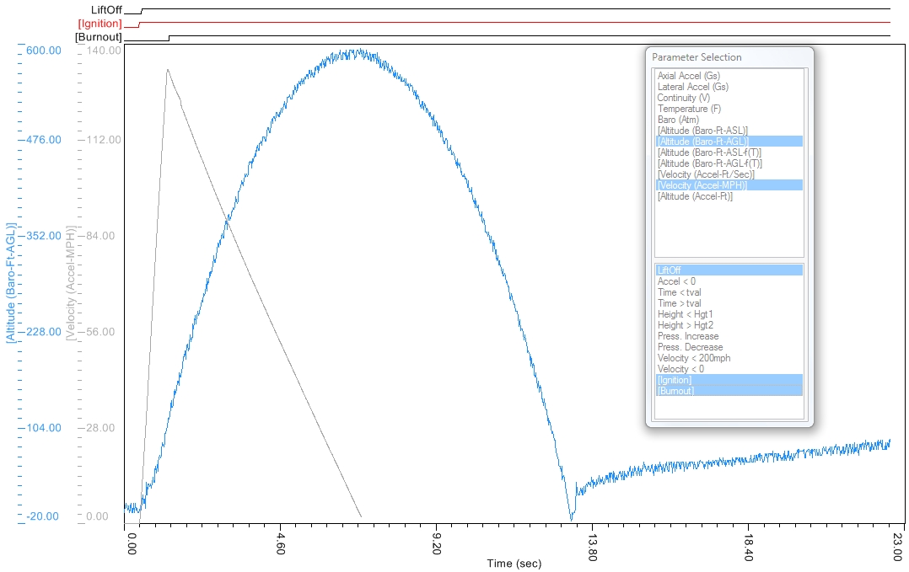The height and width of the screenshot is (572, 909).
Task: Select [Altitude (Accel-Ft)] parameter
Action: point(695,196)
